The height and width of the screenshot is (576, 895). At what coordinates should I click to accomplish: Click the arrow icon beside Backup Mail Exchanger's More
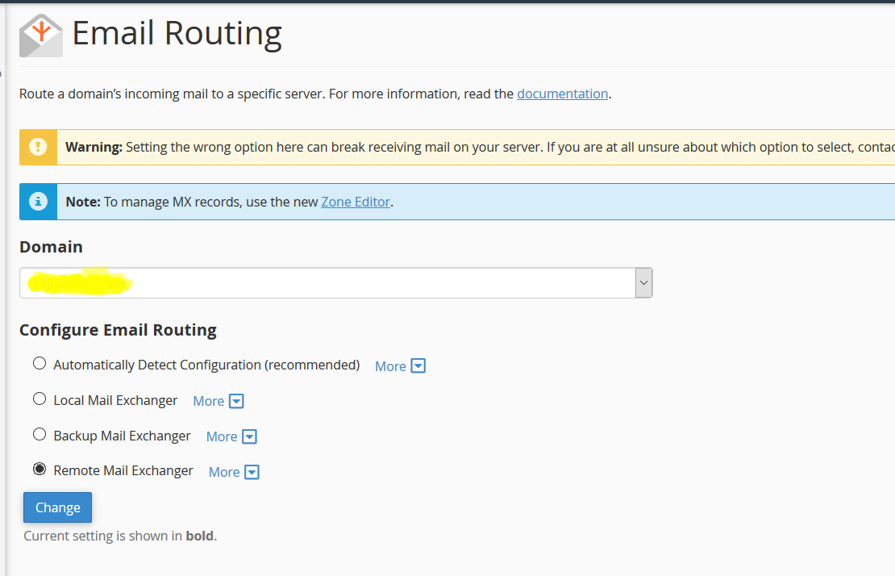[249, 436]
